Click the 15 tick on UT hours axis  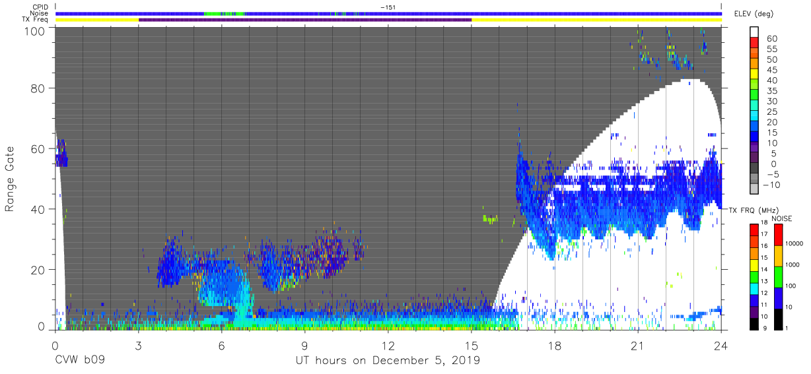472,344
